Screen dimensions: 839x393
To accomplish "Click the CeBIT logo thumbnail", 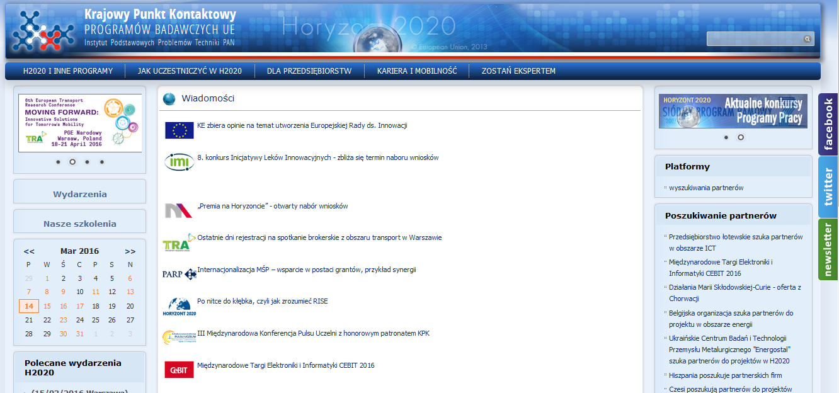I will click(x=180, y=370).
